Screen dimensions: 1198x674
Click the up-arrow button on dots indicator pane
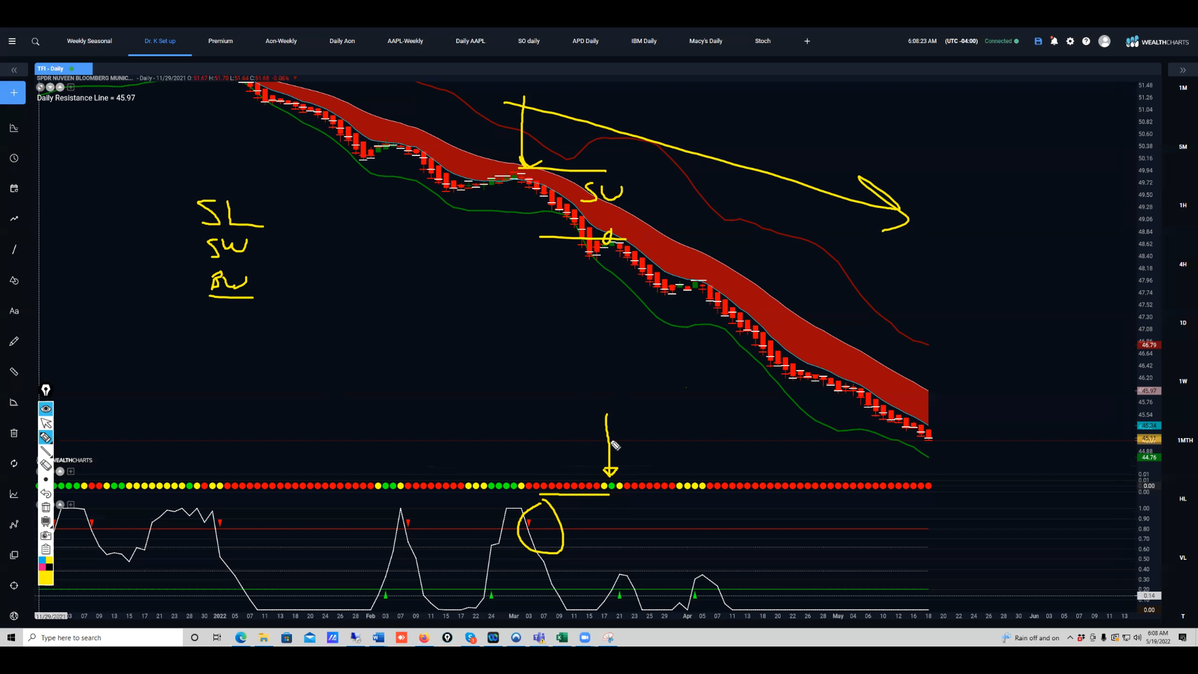coord(60,471)
